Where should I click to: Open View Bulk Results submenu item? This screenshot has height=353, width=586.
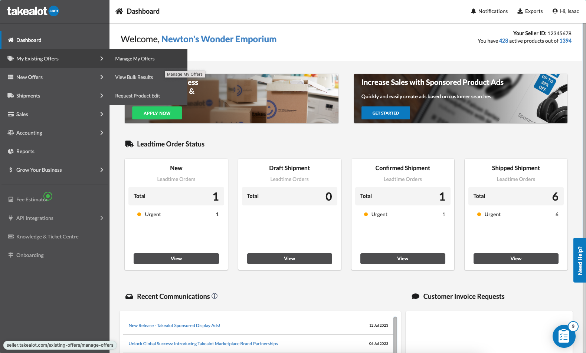134,77
